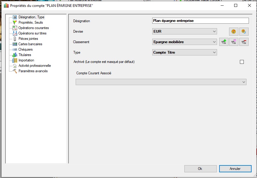Tick the Archivé account checkbox

(242, 62)
